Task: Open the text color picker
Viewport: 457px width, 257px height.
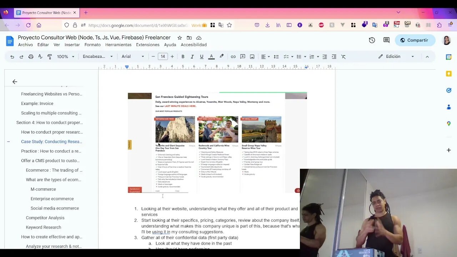Action: coord(211,57)
